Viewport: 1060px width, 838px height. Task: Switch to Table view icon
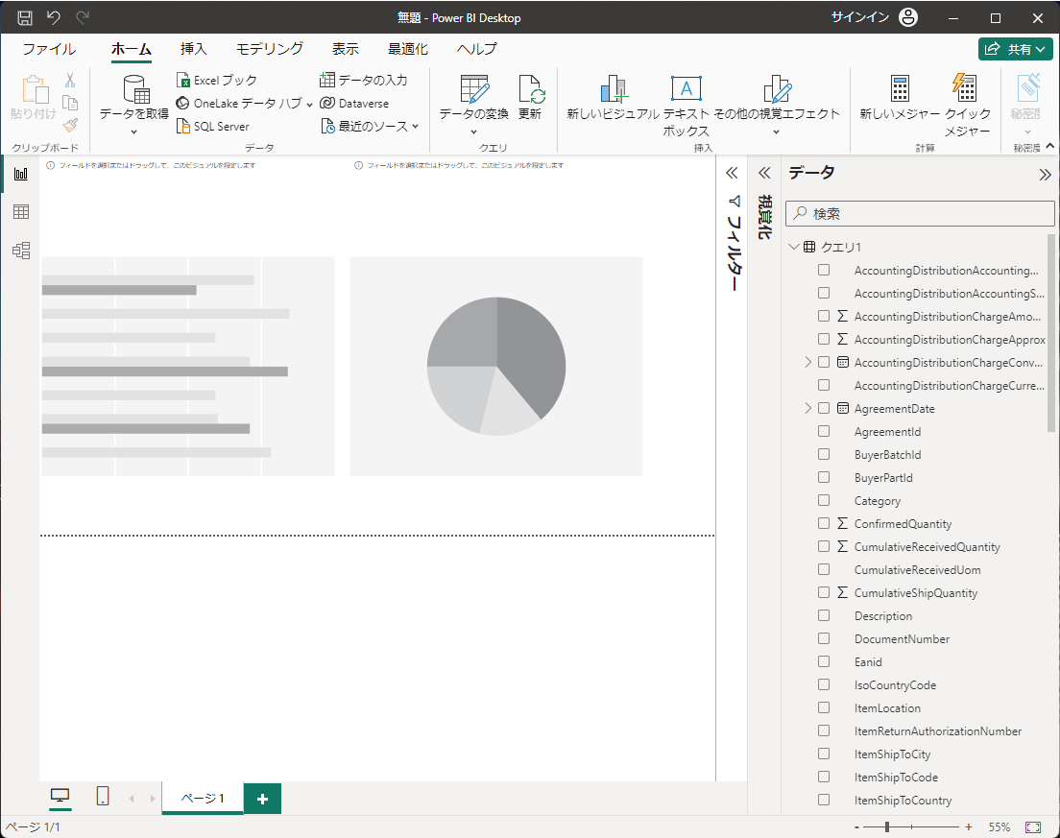click(x=21, y=211)
